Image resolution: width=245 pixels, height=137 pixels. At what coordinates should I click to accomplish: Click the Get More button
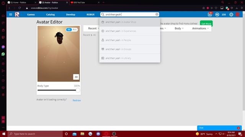tap(206, 24)
